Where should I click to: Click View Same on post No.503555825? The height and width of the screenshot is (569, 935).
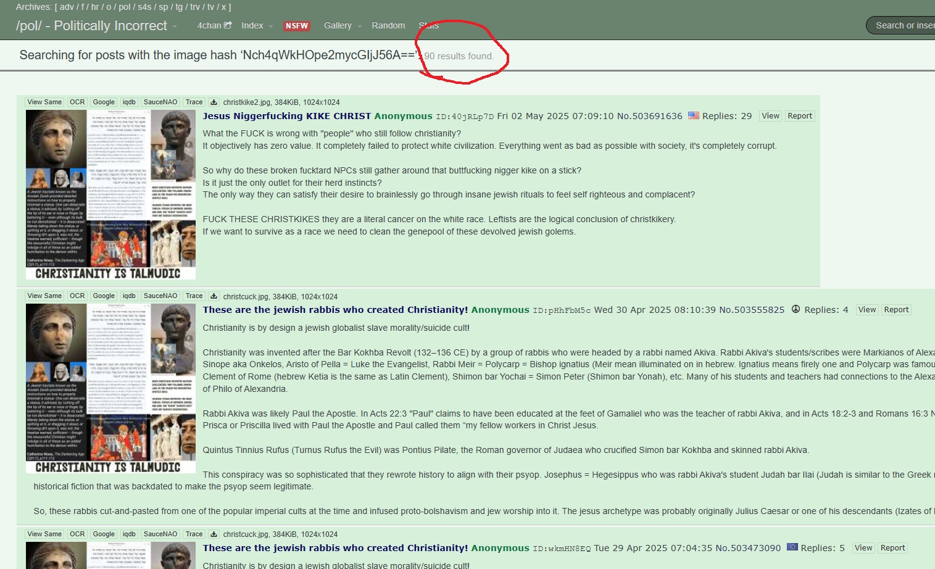pyautogui.click(x=44, y=296)
